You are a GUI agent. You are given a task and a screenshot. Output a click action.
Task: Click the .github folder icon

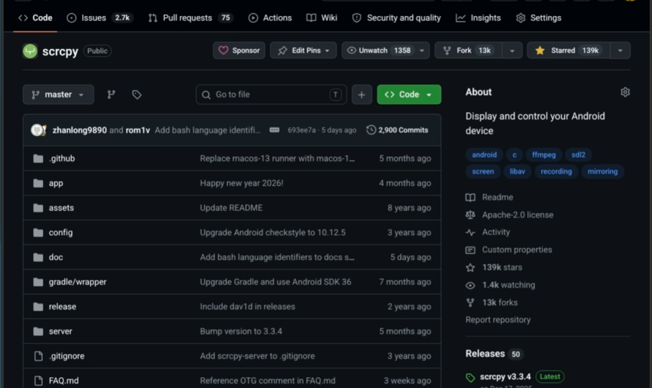[38, 158]
